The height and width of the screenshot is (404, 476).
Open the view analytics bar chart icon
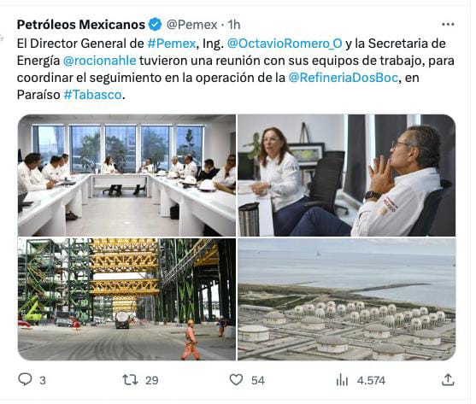click(342, 380)
